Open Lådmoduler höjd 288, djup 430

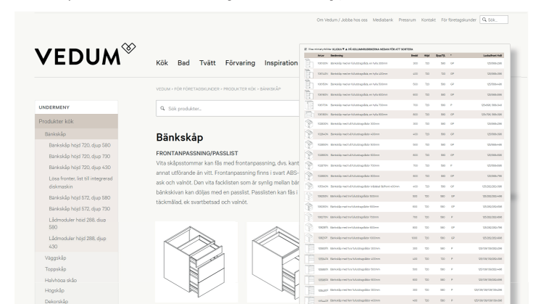pyautogui.click(x=78, y=242)
